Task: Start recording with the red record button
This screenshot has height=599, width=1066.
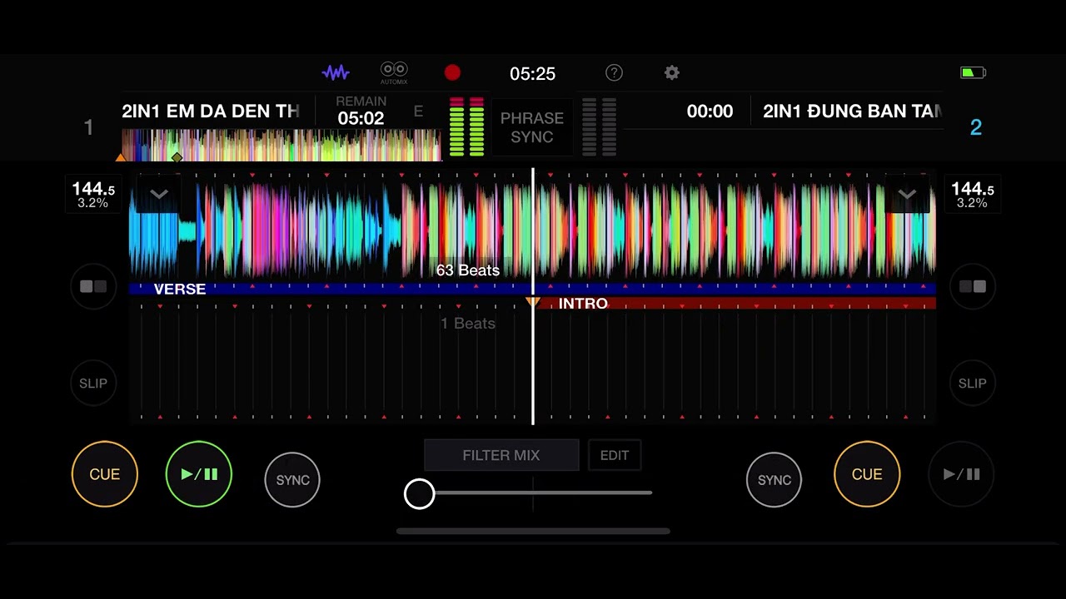Action: click(x=452, y=73)
